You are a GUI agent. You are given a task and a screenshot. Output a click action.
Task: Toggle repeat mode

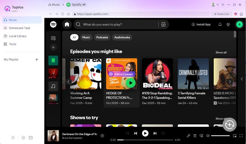point(163,133)
